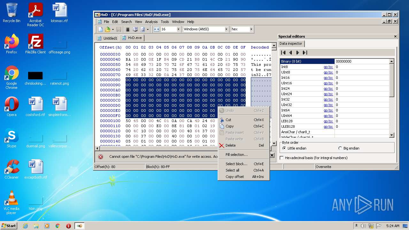Open FileZilla Client desktop shortcut
The image size is (409, 230).
(x=35, y=44)
